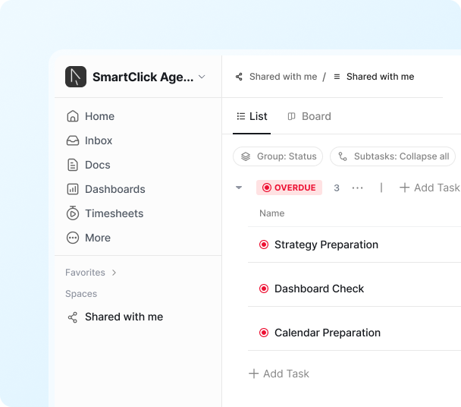This screenshot has height=407, width=461.
Task: Open Inbox via its tray icon
Action: tap(73, 140)
